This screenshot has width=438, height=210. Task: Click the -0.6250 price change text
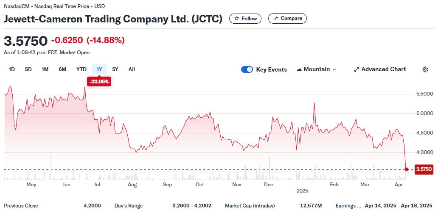(67, 40)
